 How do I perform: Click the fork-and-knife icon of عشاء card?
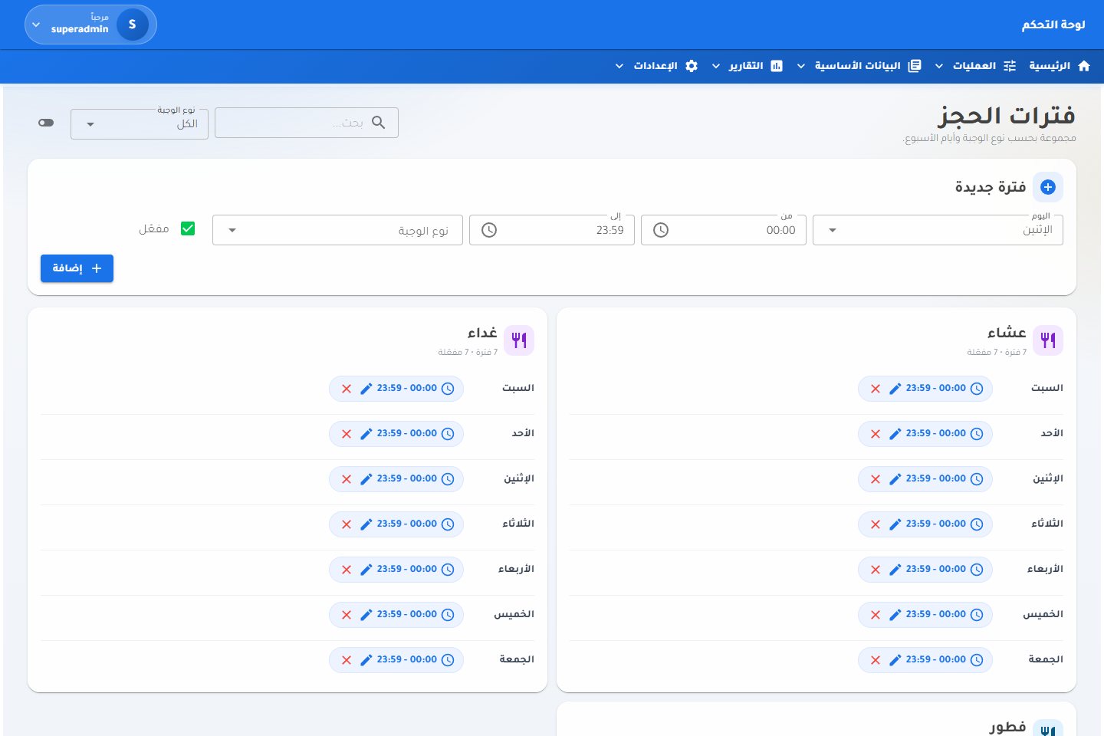coord(1048,340)
